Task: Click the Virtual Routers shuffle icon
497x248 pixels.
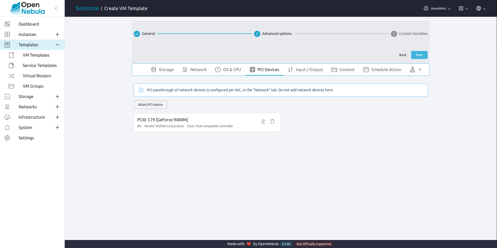Action: click(11, 76)
